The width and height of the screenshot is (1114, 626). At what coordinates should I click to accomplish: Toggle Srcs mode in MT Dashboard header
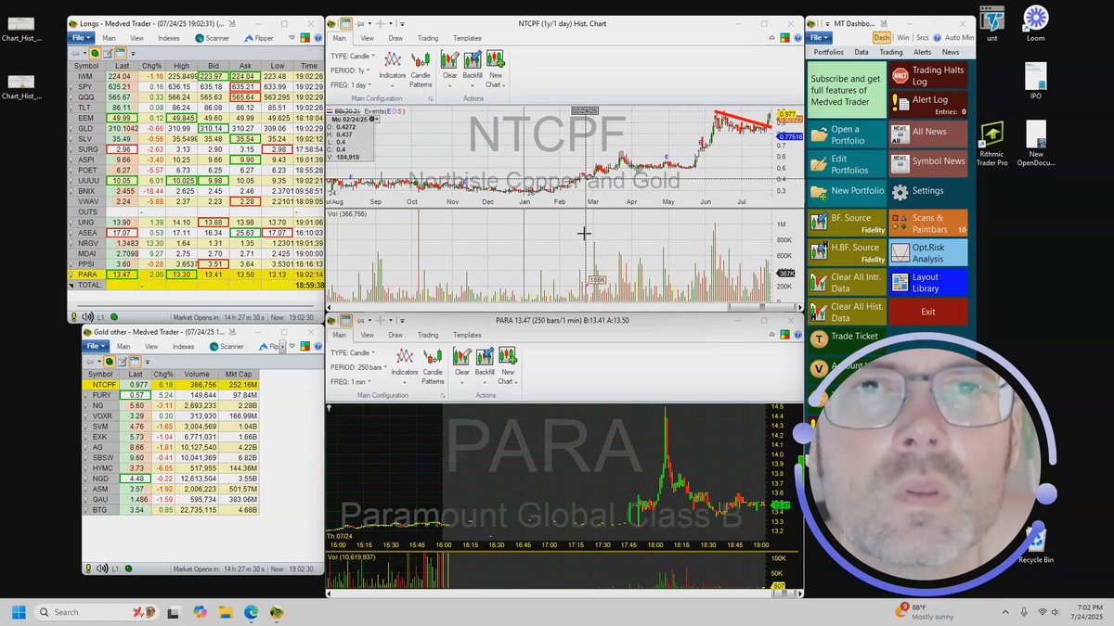pyautogui.click(x=922, y=37)
